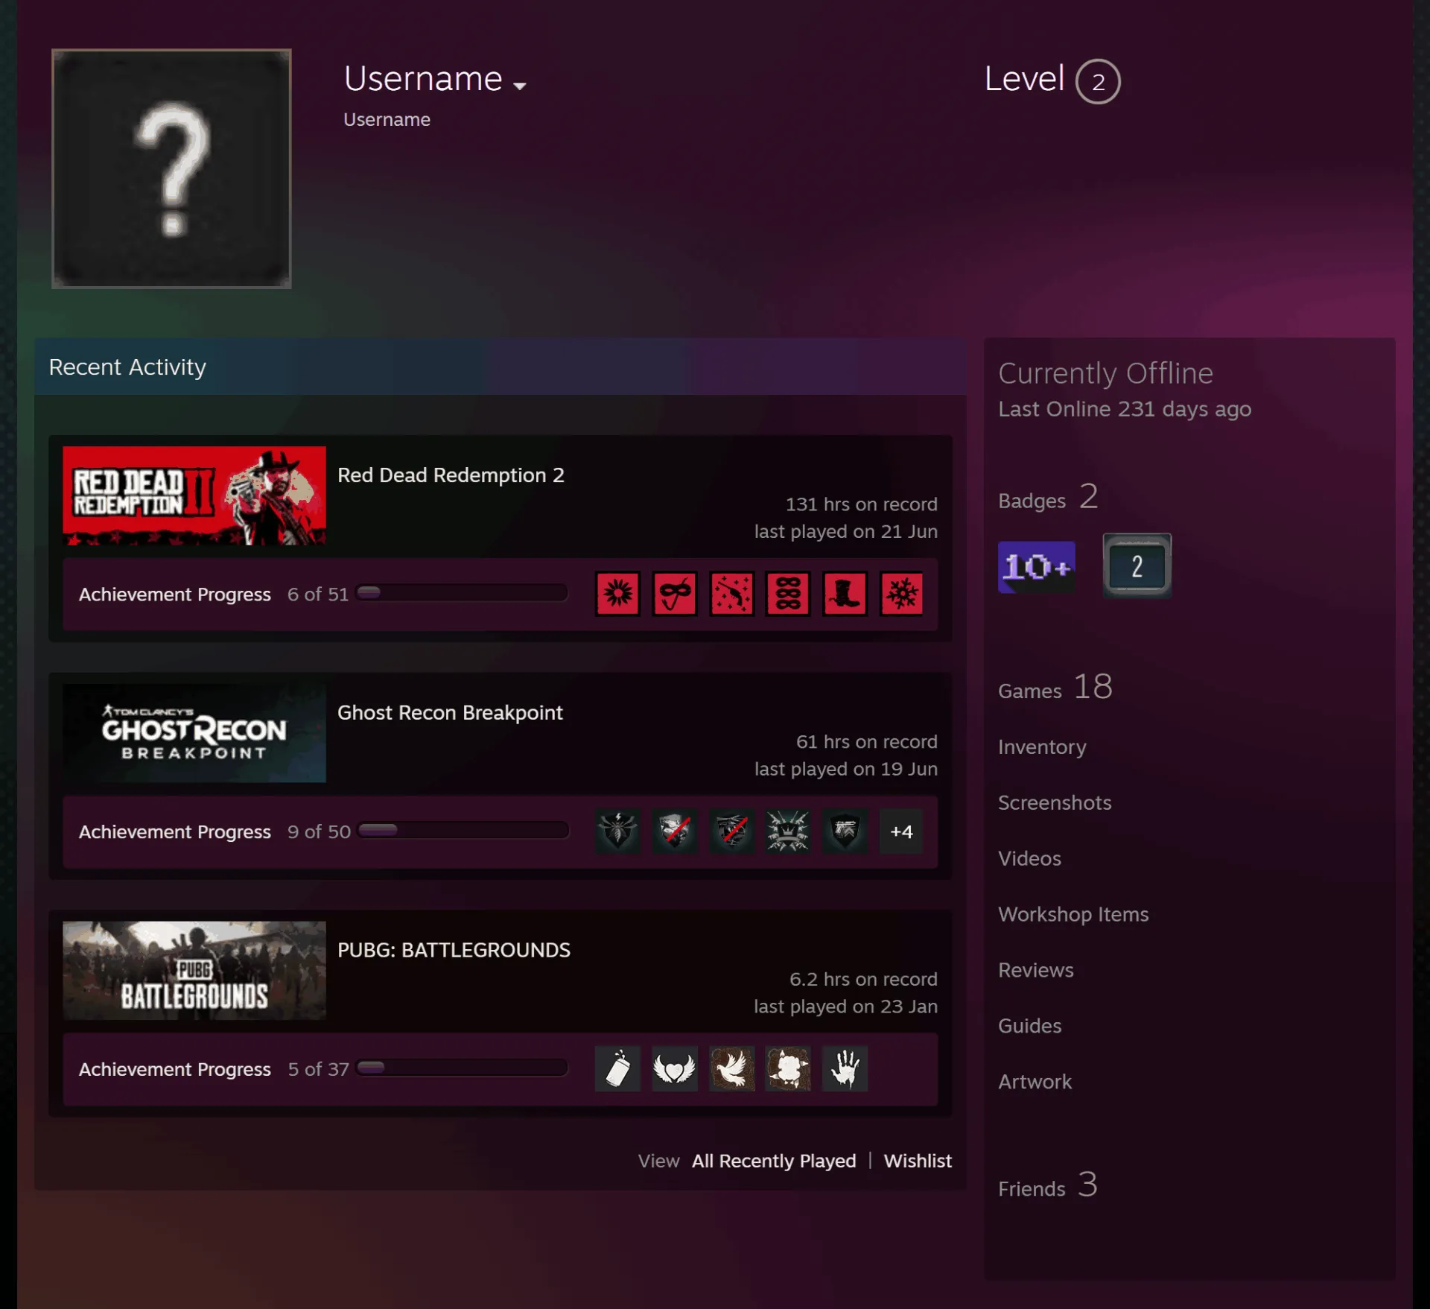This screenshot has width=1430, height=1309.
Task: Open the Inventory section
Action: pos(1042,747)
